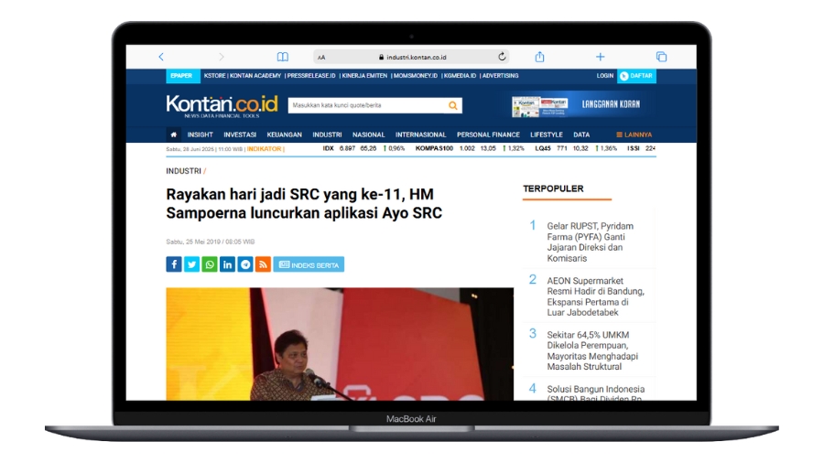Screen dimensions: 824x463
Task: Open the article photo of the speaker
Action: [x=340, y=344]
